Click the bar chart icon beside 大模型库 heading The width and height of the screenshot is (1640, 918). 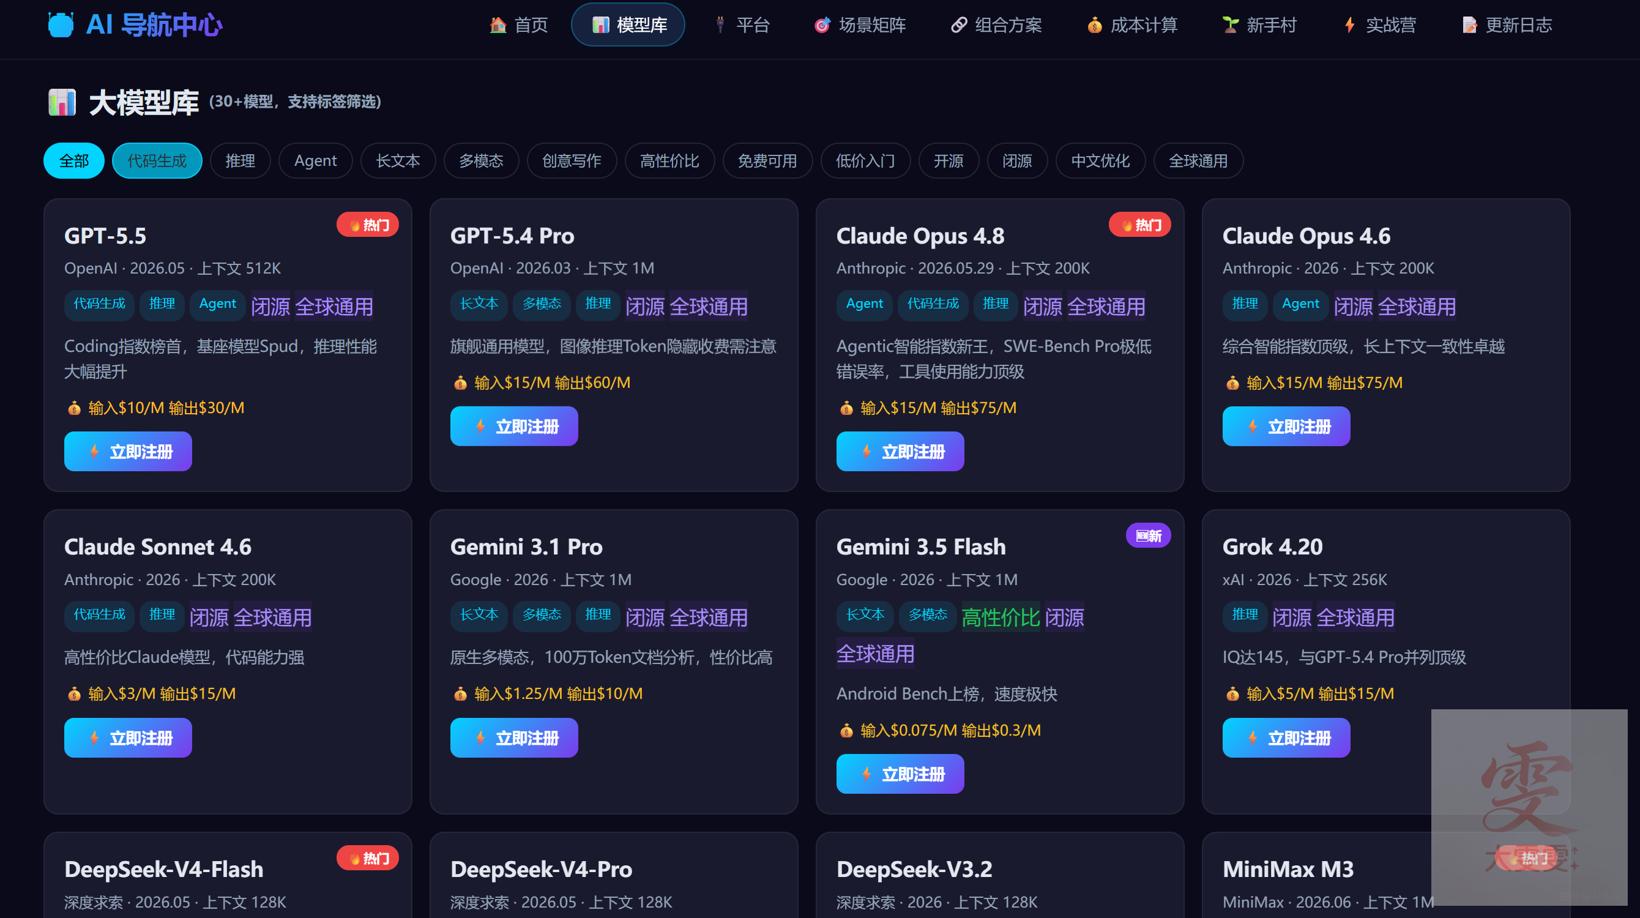62,102
